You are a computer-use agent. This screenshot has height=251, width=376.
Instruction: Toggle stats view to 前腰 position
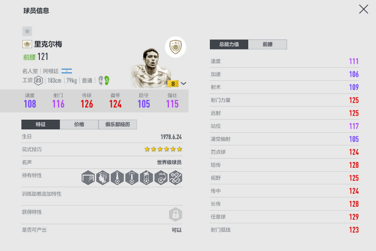(267, 45)
